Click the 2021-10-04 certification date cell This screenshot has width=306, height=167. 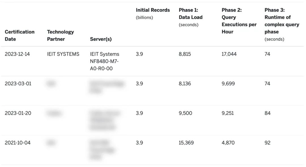[x=18, y=143]
